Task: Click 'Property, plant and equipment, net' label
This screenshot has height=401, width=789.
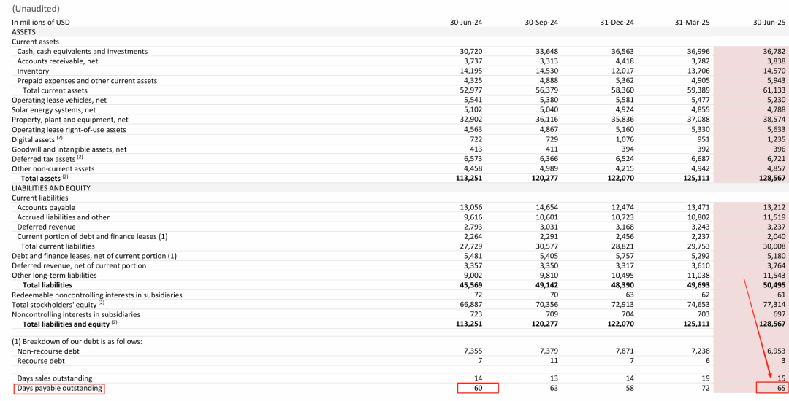Action: 70,120
